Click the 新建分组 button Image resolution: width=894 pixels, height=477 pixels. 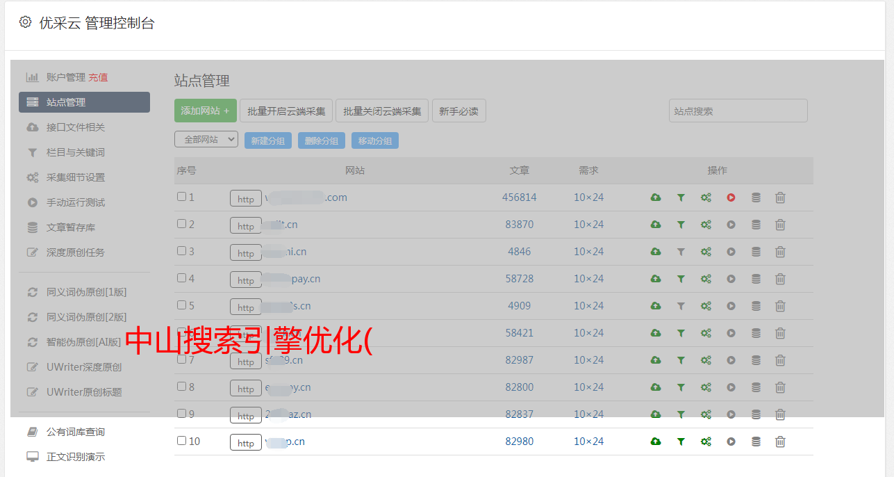pyautogui.click(x=268, y=140)
